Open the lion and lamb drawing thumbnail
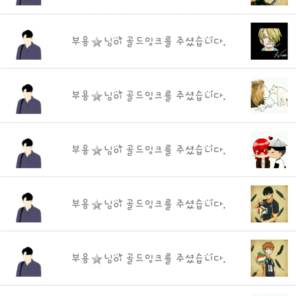The width and height of the screenshot is (296, 296). point(269,95)
